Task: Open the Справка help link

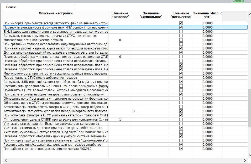Action: (238, 1)
